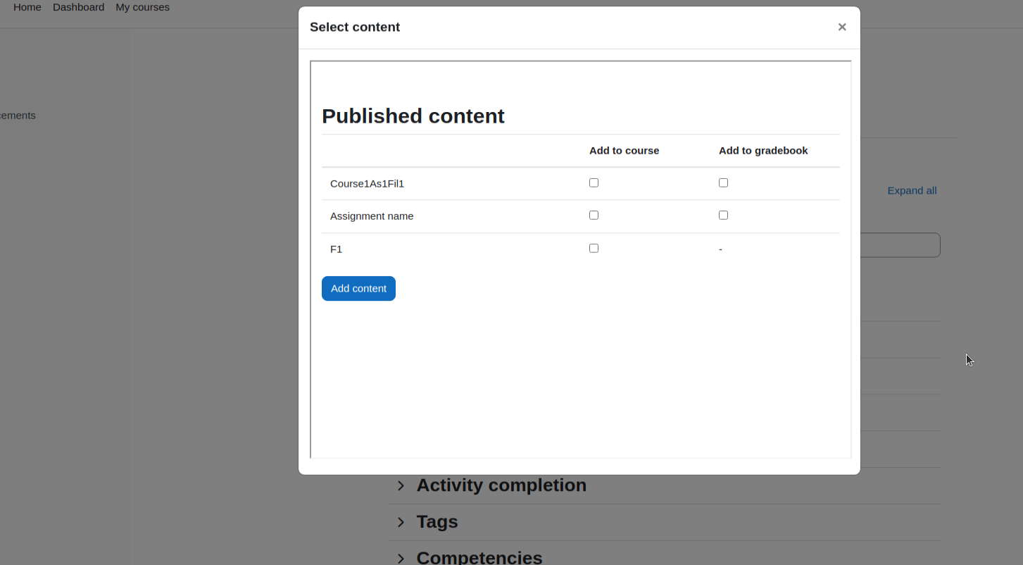Open My courses in top navigation
Screen dimensions: 1023x565
pyautogui.click(x=142, y=7)
